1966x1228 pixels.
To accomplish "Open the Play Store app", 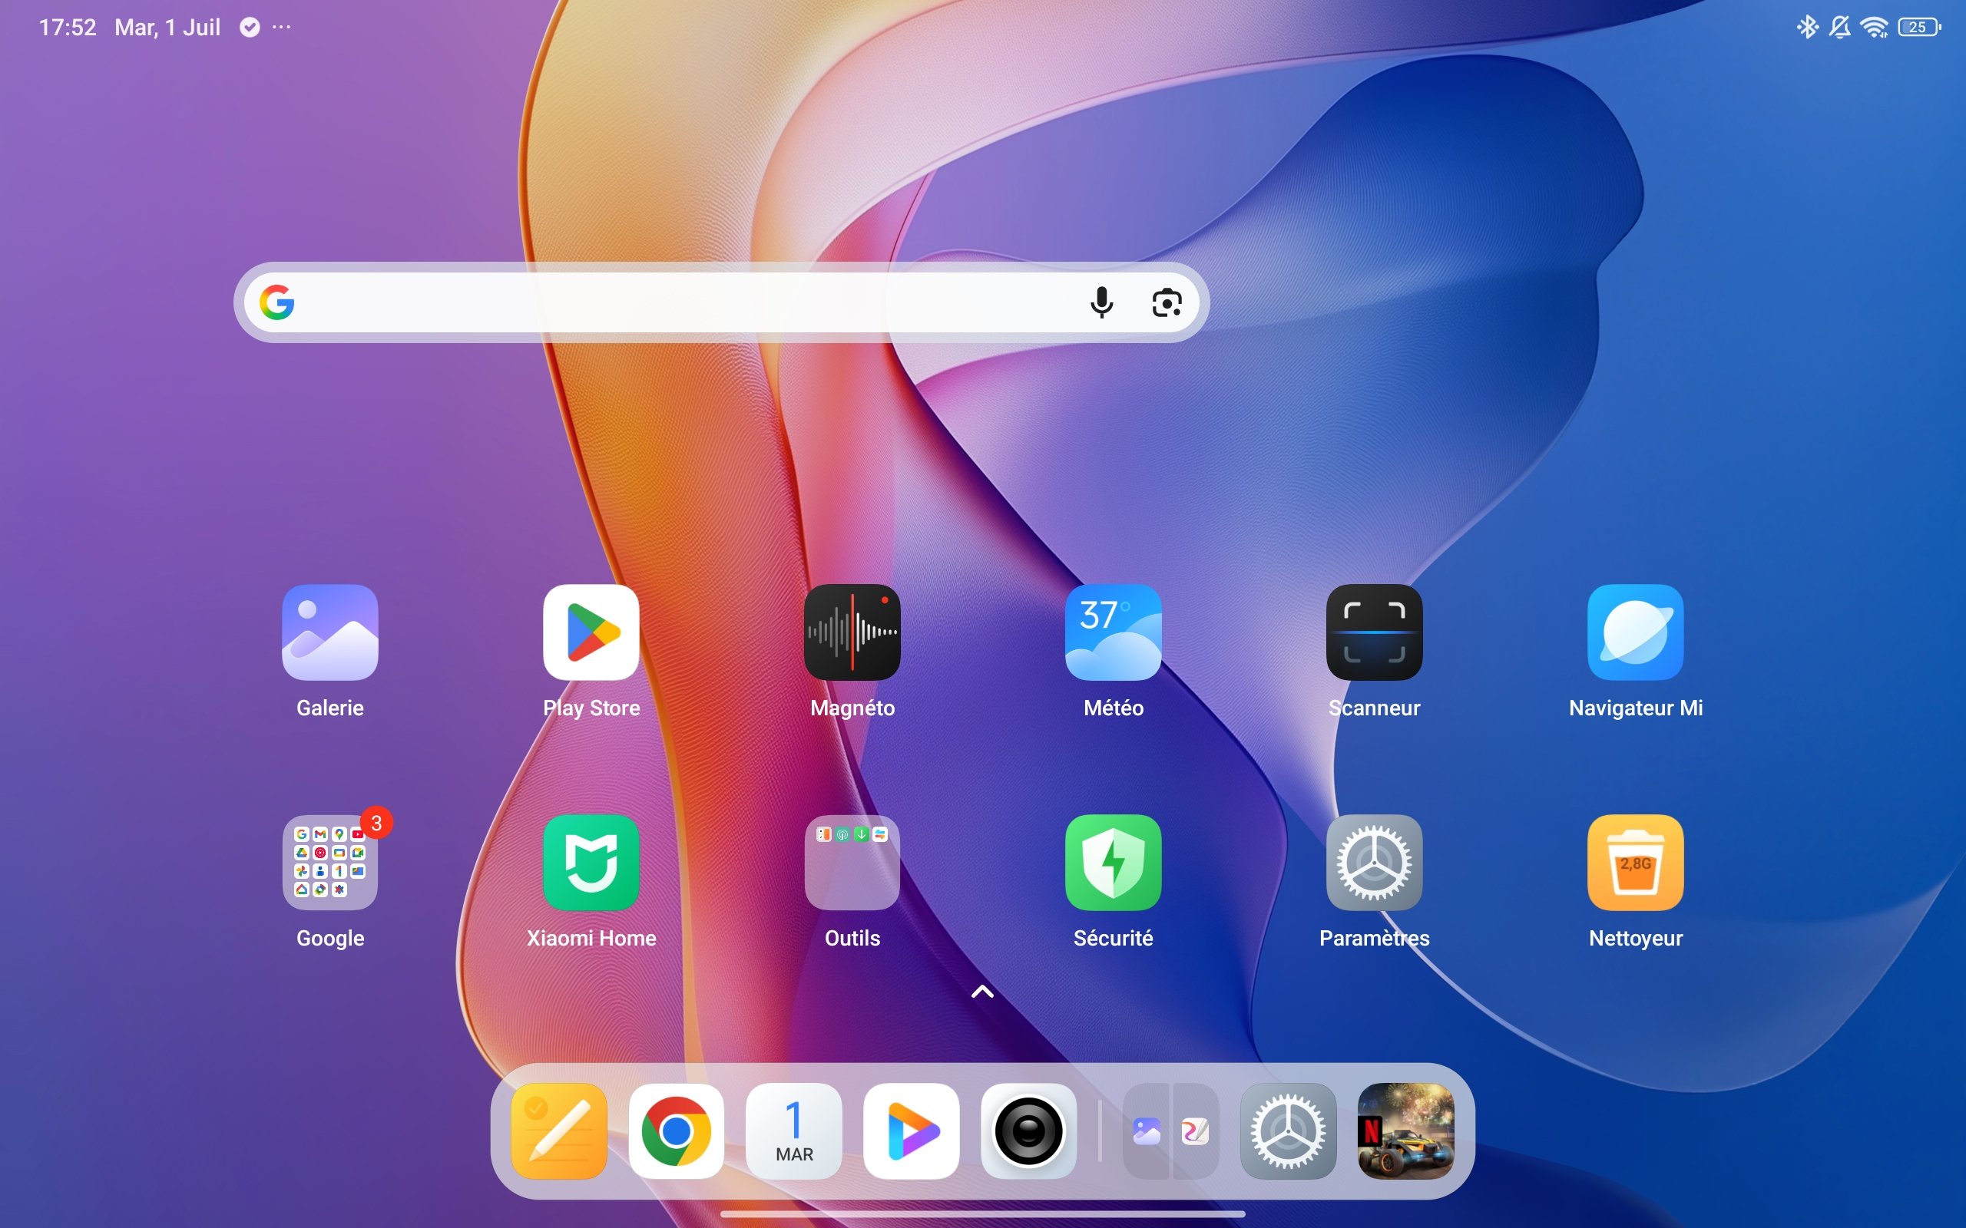I will coord(591,634).
